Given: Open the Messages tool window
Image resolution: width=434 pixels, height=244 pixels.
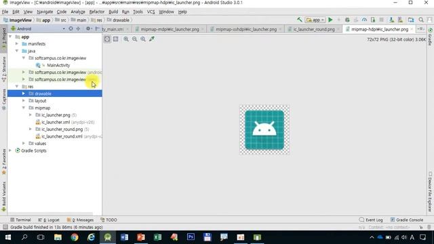Looking at the screenshot, I should (80, 220).
